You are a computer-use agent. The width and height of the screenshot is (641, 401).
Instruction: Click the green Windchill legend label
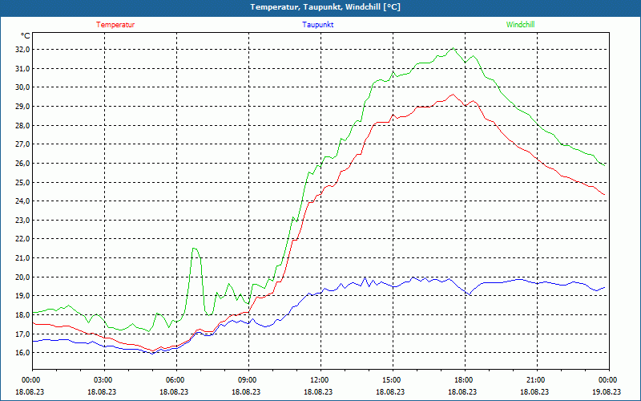(520, 25)
